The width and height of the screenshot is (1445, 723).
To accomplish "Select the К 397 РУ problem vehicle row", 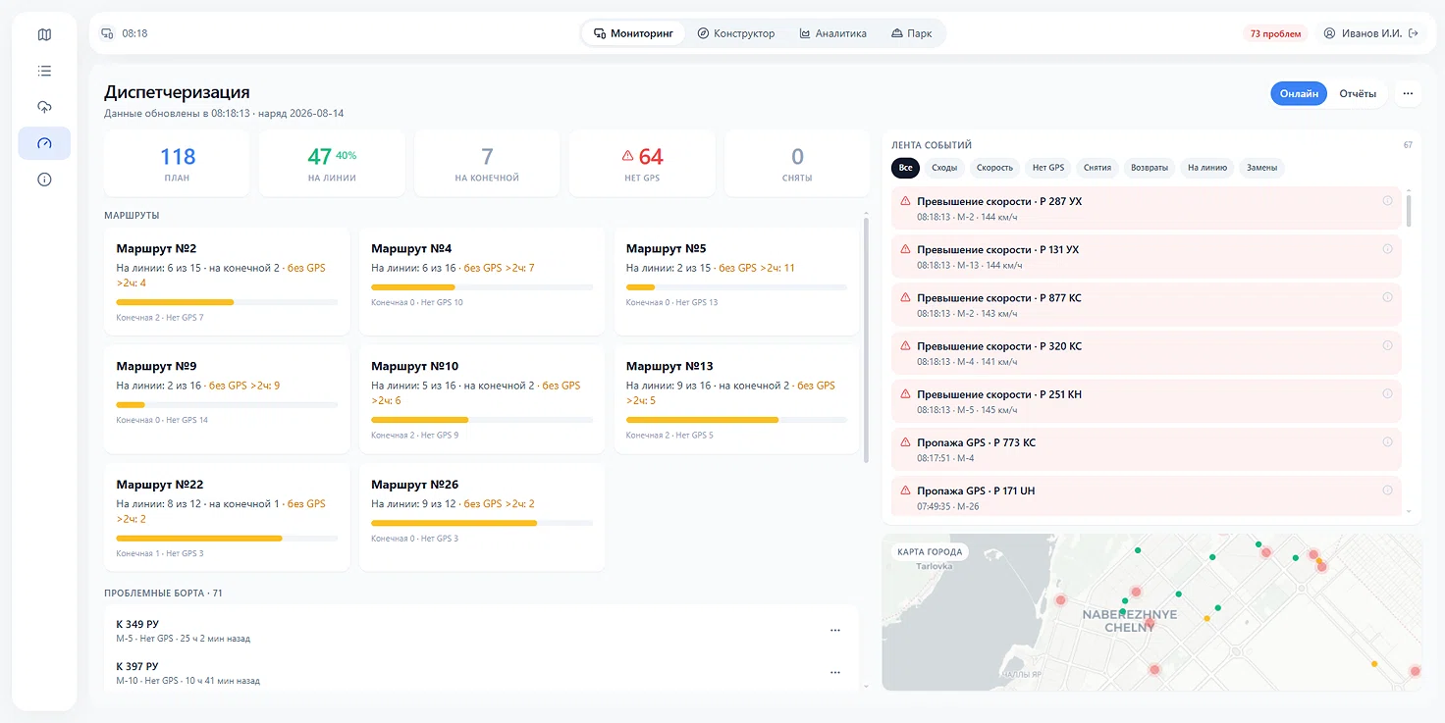I will (481, 673).
